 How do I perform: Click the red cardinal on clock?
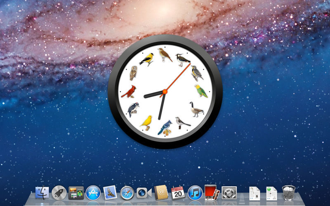click(x=129, y=91)
